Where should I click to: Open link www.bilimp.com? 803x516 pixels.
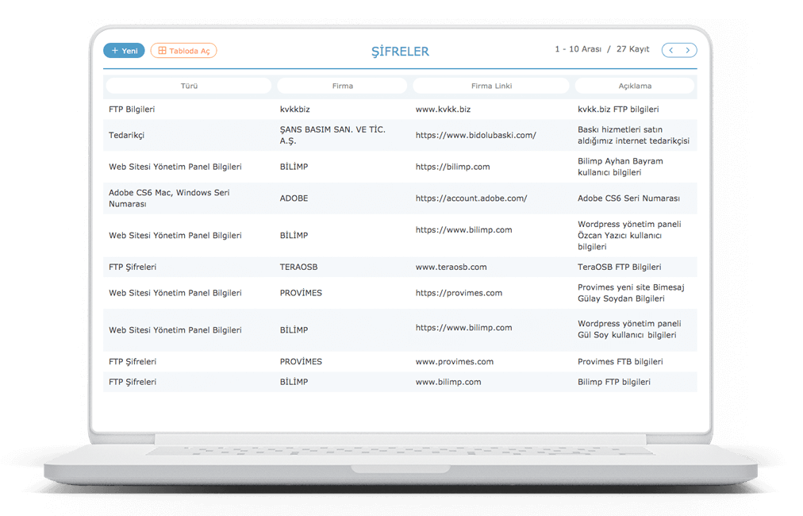click(448, 382)
